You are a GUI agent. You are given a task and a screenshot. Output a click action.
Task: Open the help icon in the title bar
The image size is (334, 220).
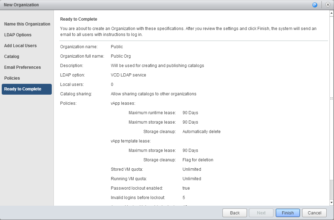pyautogui.click(x=315, y=5)
